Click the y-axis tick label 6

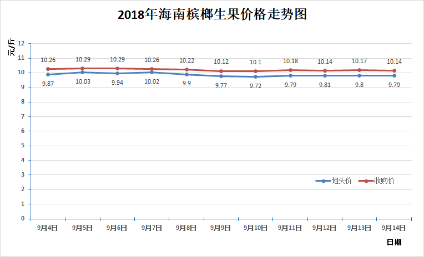point(23,131)
